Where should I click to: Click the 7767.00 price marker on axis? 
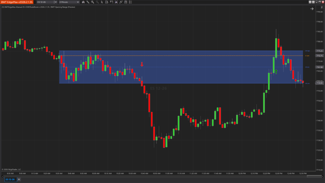319,67
